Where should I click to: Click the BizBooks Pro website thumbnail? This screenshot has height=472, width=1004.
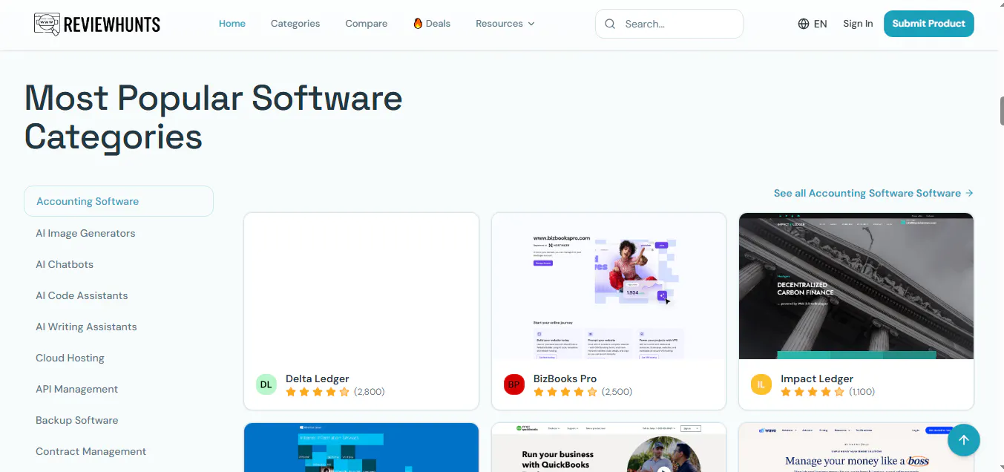(608, 286)
